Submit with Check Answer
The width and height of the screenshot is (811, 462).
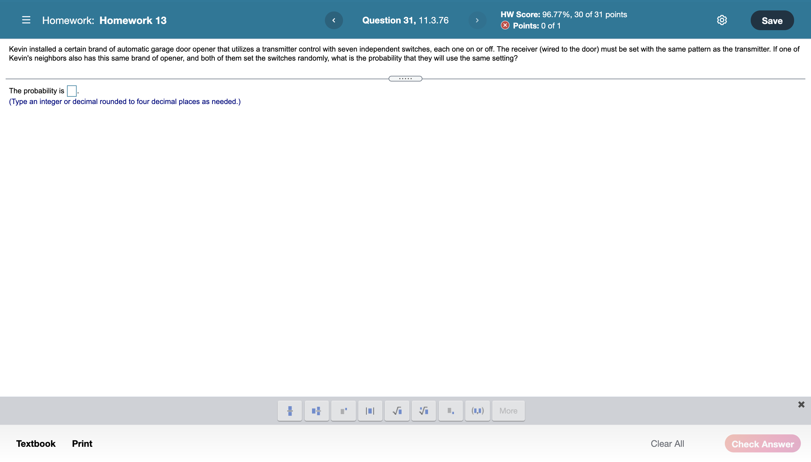tap(763, 443)
